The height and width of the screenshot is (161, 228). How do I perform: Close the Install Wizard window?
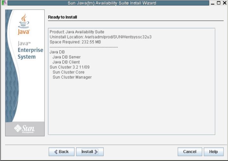[x=225, y=3]
